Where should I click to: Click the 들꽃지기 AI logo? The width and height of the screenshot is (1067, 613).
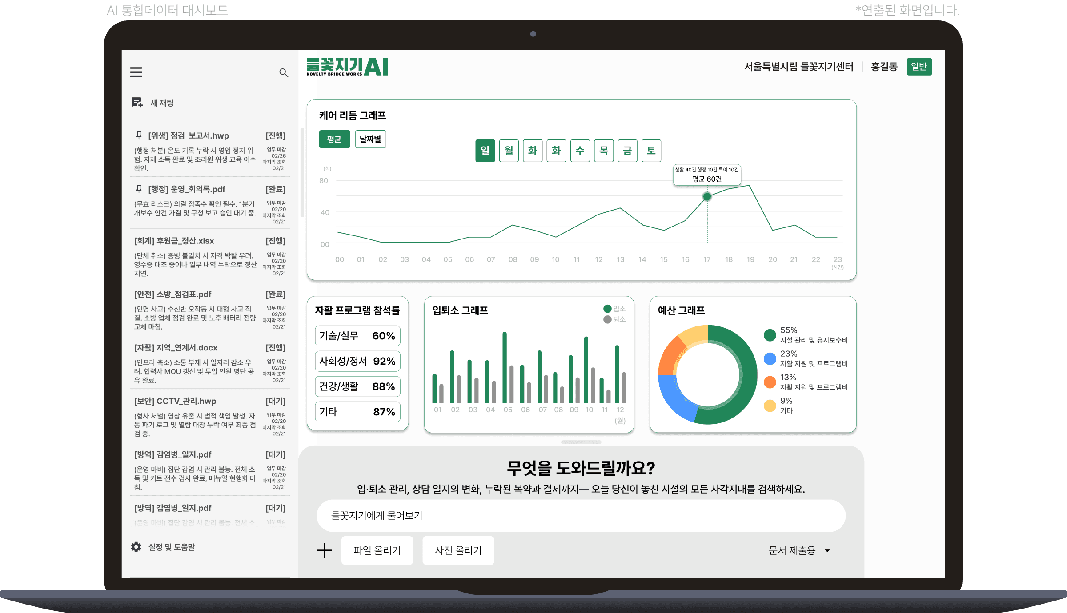pyautogui.click(x=347, y=67)
